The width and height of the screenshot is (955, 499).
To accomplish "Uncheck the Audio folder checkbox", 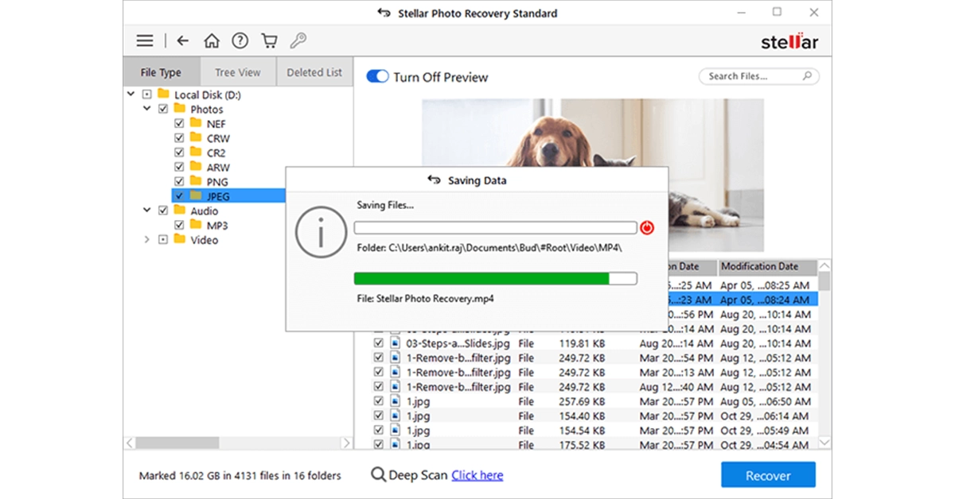I will pos(163,211).
